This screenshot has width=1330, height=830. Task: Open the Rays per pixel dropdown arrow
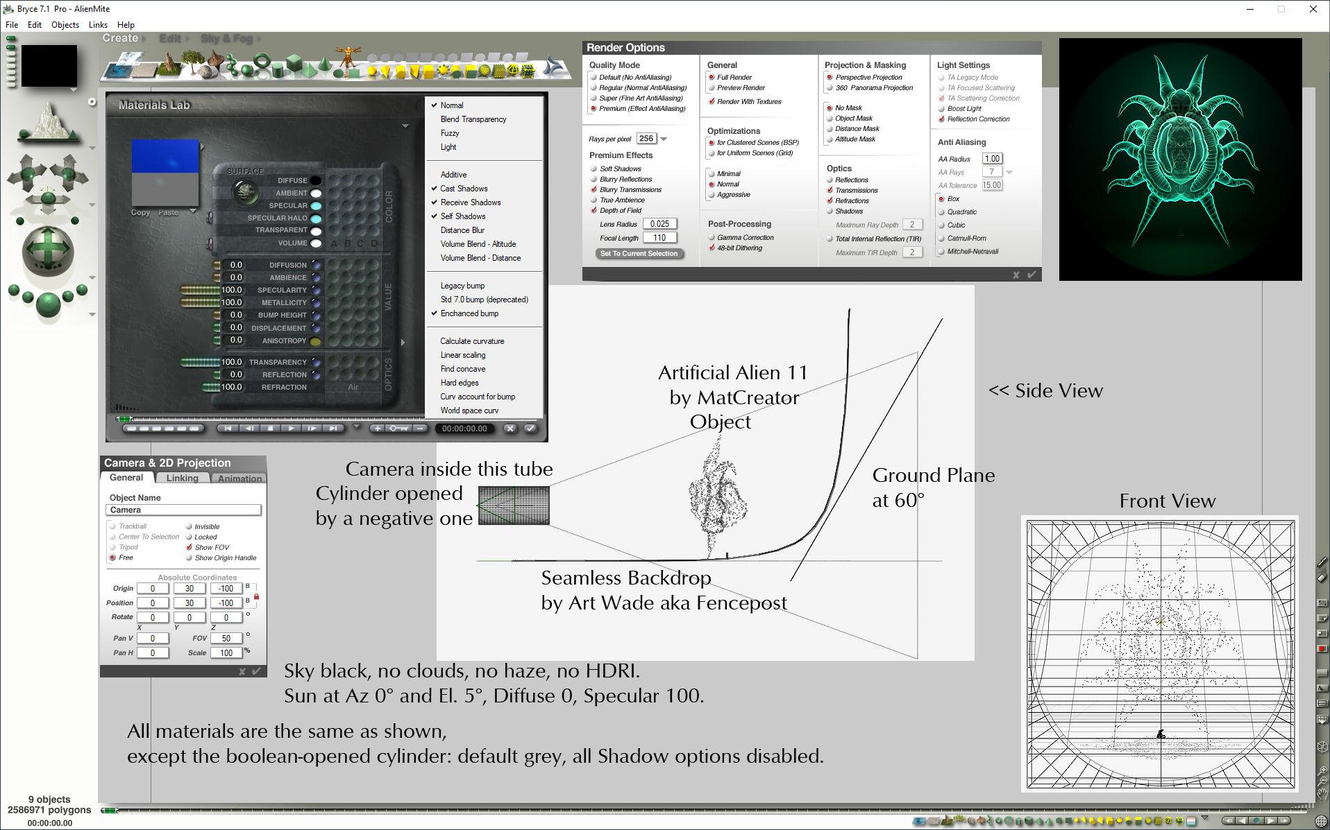coord(664,139)
